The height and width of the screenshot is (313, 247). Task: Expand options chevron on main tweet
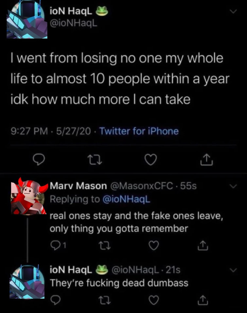pos(234,12)
